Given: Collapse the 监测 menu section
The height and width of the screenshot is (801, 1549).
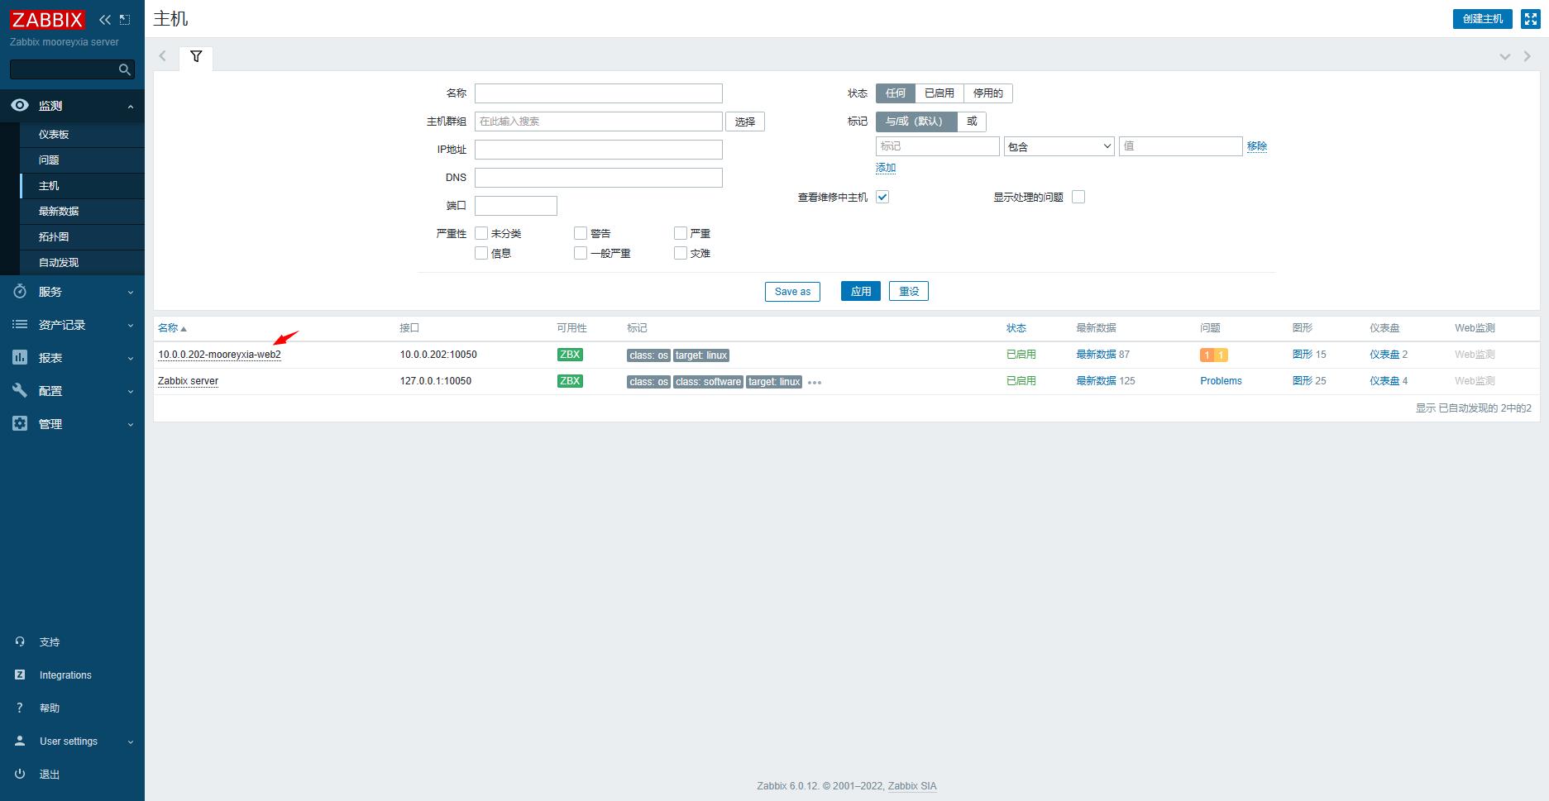Looking at the screenshot, I should click(x=131, y=106).
